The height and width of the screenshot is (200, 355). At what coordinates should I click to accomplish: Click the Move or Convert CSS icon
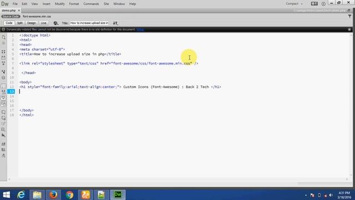[x=3, y=136]
